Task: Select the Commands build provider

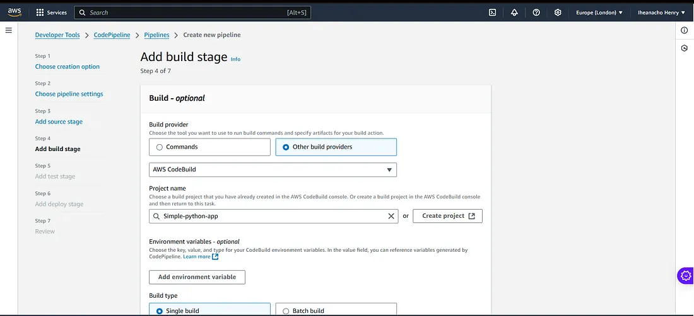Action: tap(210, 147)
